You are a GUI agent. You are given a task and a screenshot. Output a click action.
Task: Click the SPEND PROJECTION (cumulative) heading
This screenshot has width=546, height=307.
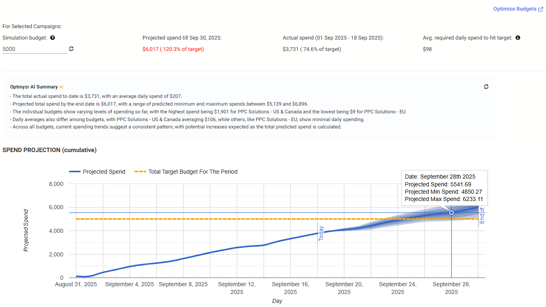coord(49,150)
